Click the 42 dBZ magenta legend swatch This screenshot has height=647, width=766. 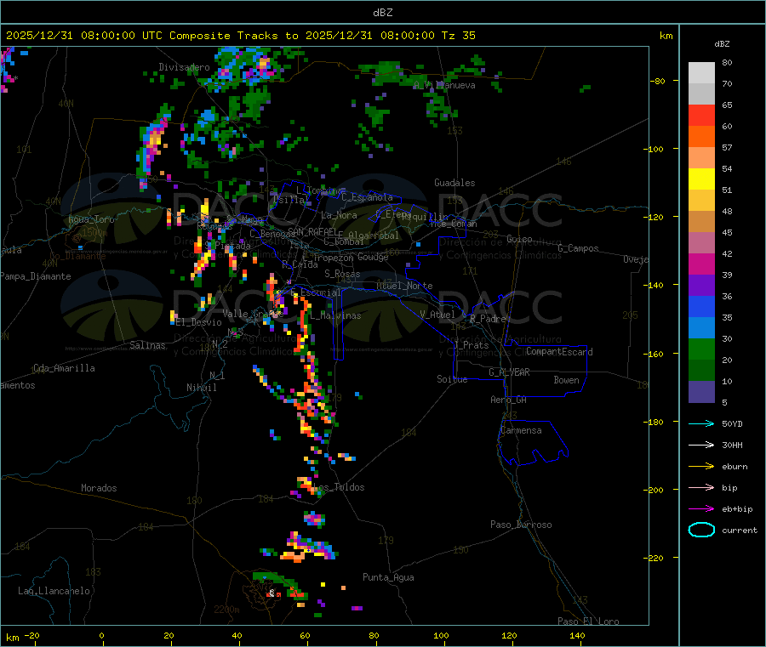(x=701, y=264)
